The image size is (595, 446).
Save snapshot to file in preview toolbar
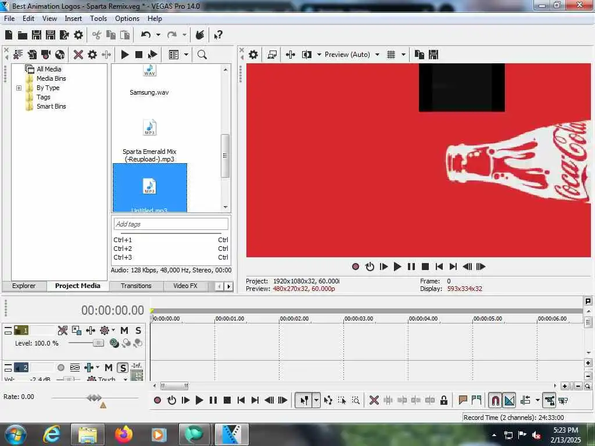coord(433,55)
